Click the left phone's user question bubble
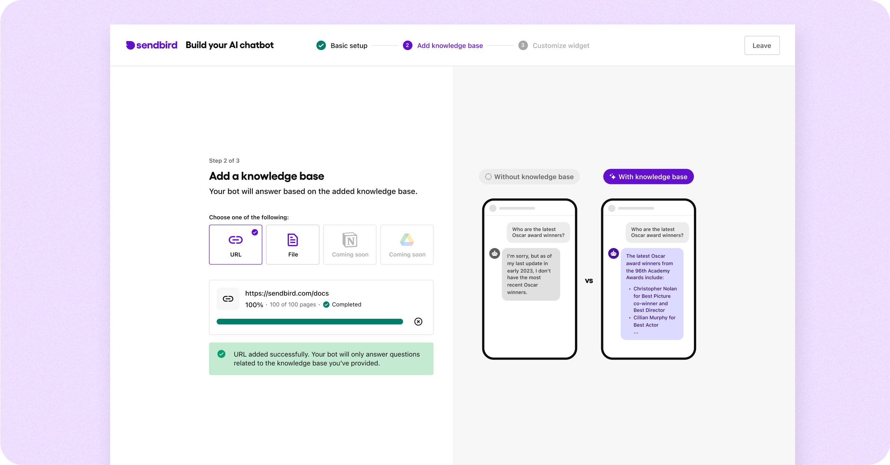Screen dimensions: 890x465 (538, 232)
